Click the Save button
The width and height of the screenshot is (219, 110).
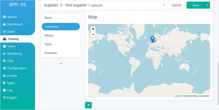pyautogui.click(x=196, y=5)
